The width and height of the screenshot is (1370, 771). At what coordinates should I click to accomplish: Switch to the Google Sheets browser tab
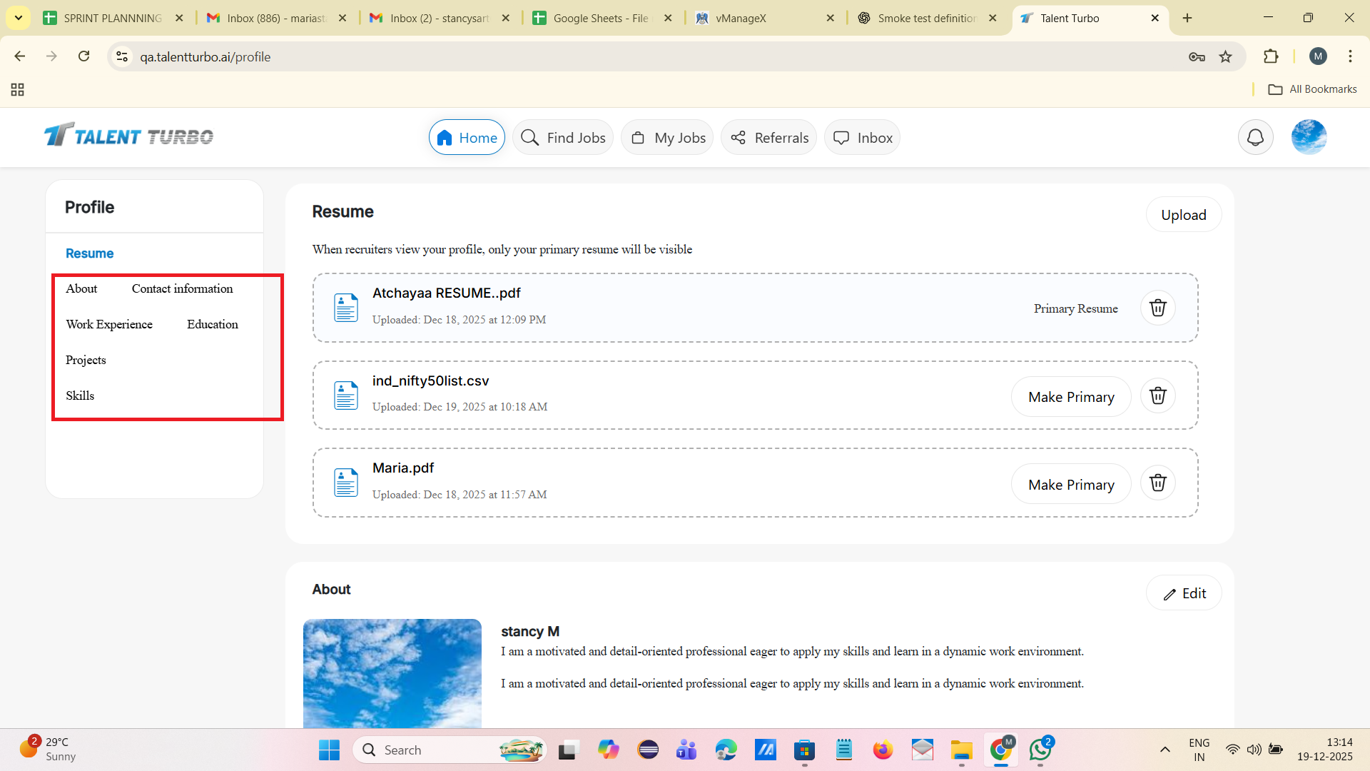tap(601, 18)
